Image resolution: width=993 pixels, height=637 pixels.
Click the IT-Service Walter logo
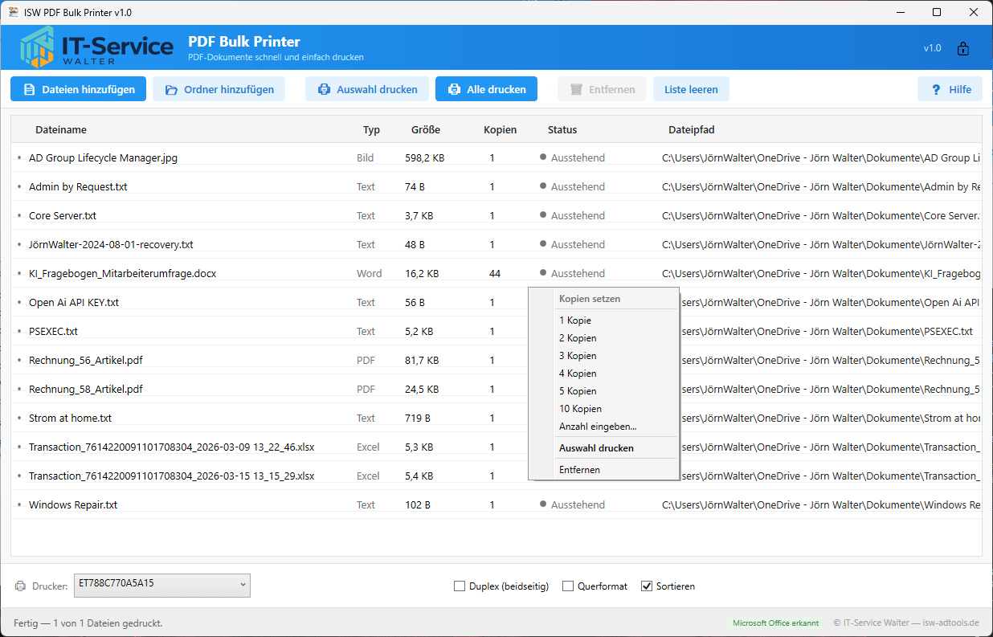click(x=97, y=48)
